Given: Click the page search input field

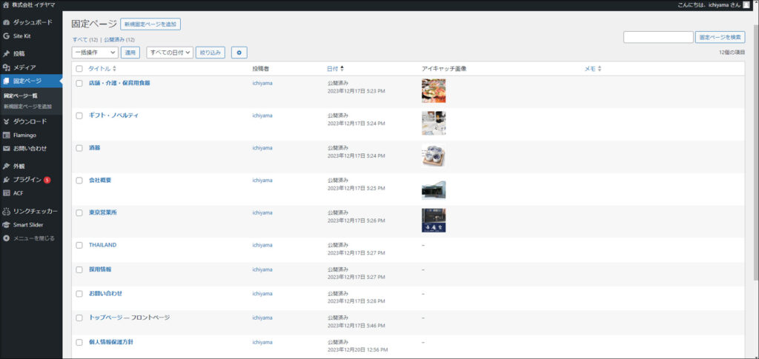Looking at the screenshot, I should point(658,37).
